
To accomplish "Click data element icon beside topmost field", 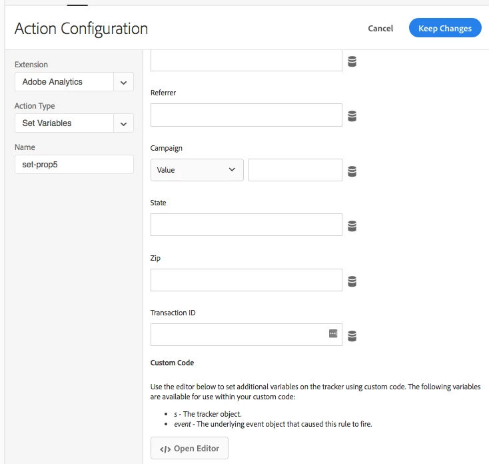I will point(352,61).
